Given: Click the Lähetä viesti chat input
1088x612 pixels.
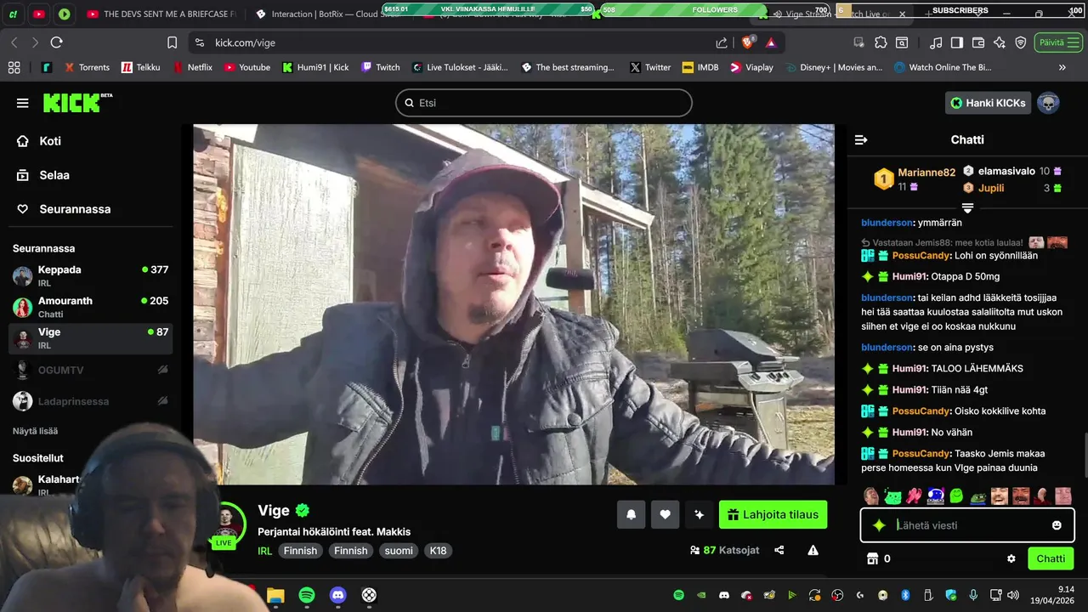Looking at the screenshot, I should coord(967,525).
